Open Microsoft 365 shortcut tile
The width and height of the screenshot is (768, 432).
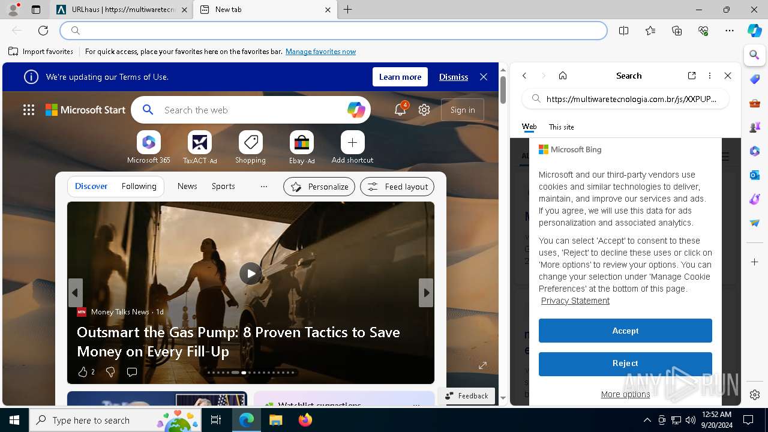pos(149,148)
